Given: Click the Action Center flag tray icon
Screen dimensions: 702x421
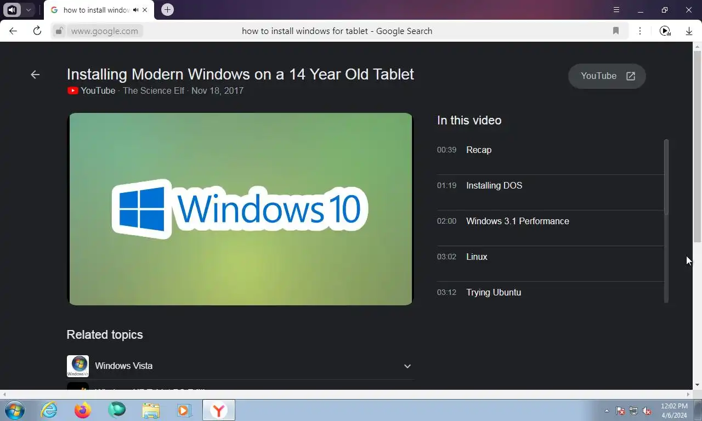Looking at the screenshot, I should [620, 411].
